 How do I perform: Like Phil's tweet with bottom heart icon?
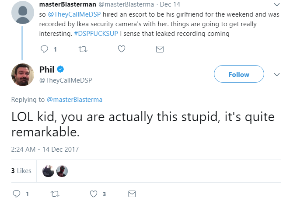94,194
